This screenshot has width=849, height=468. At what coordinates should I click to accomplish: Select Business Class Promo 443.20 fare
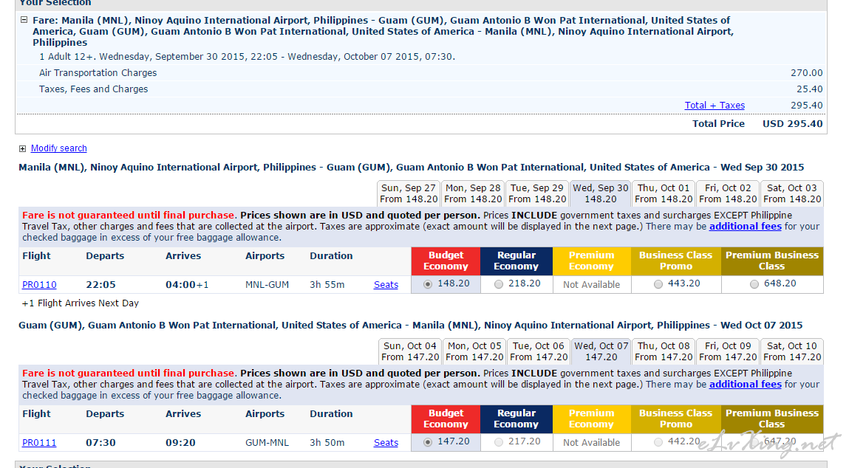[658, 284]
